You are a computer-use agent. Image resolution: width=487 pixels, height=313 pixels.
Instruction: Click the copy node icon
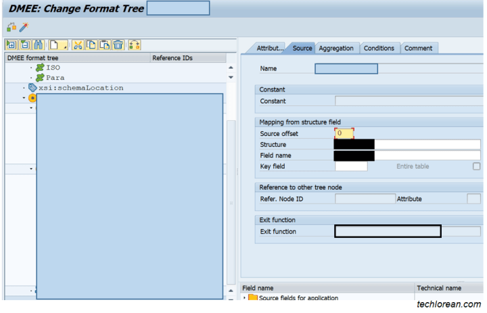tap(91, 45)
